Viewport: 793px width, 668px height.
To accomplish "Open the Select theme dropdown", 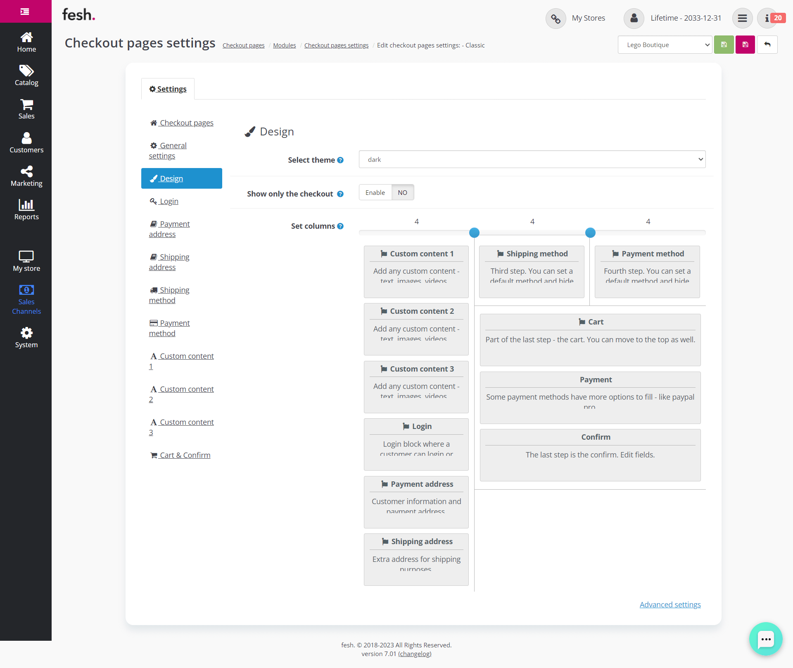I will click(x=532, y=159).
